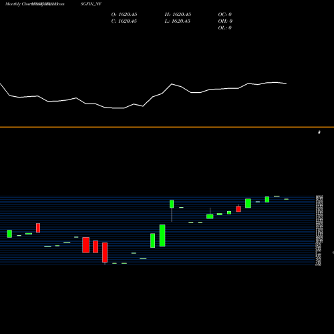
Task: Click the tallest green candlestick
Action: point(162,235)
